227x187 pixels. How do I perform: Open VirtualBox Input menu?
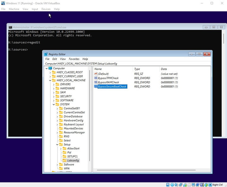pos(35,9)
